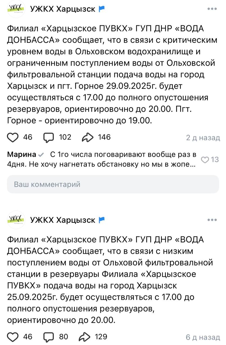The image size is (226, 345).
Task: Open УЖКХ Харцызск name on first post
Action: pyautogui.click(x=63, y=9)
